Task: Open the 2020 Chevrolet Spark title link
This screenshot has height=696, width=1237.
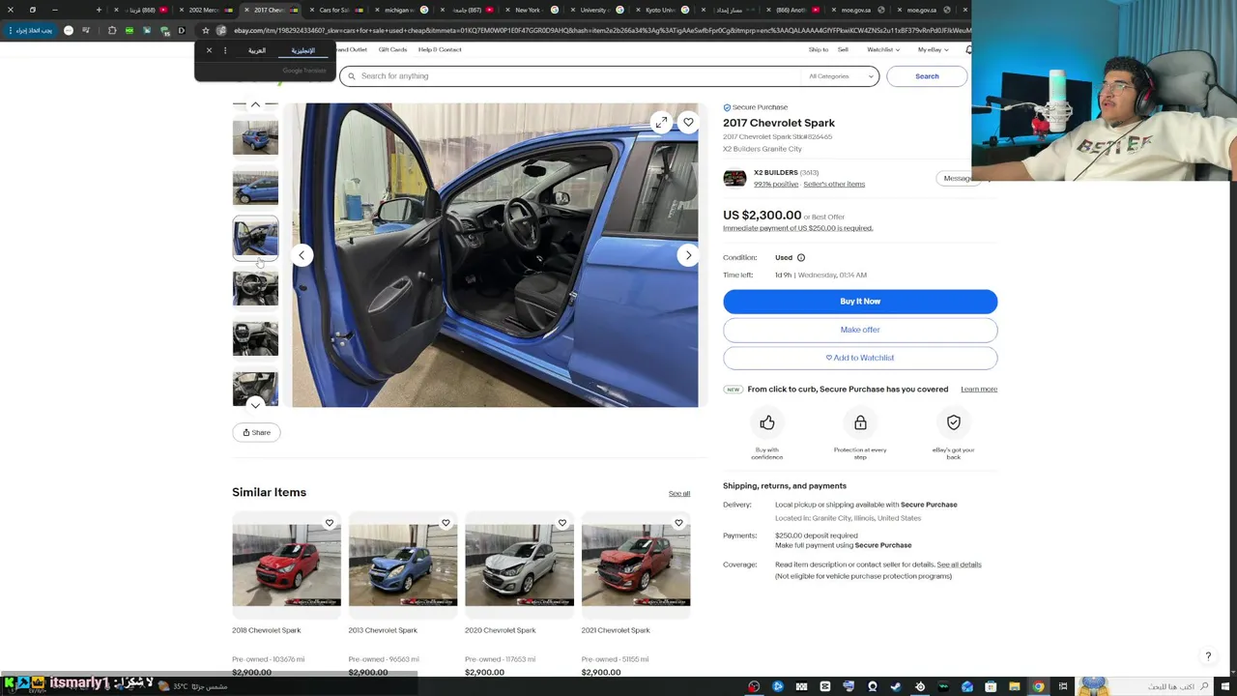Action: [x=500, y=630]
